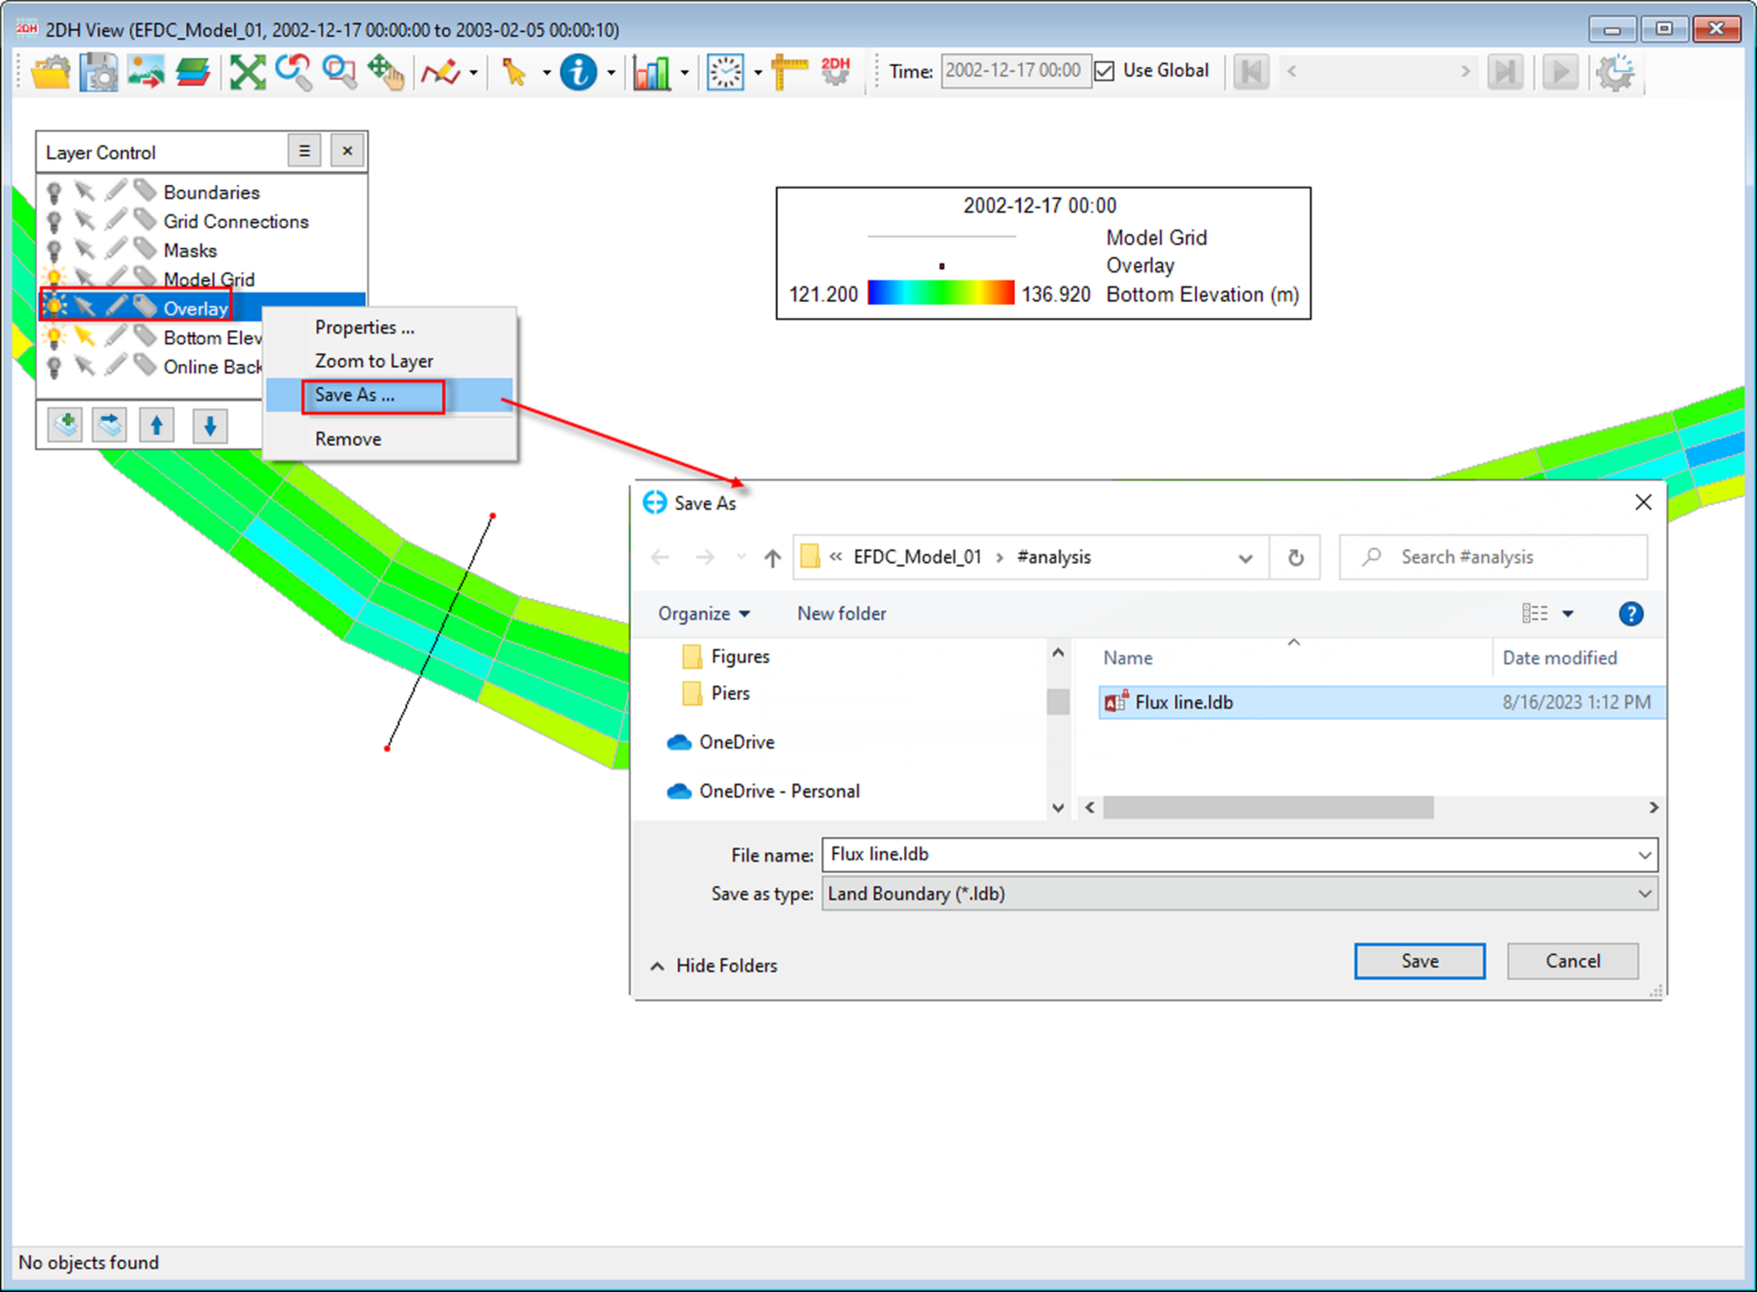Image resolution: width=1757 pixels, height=1292 pixels.
Task: Click the undo zoom toolbar icon
Action: [x=294, y=71]
